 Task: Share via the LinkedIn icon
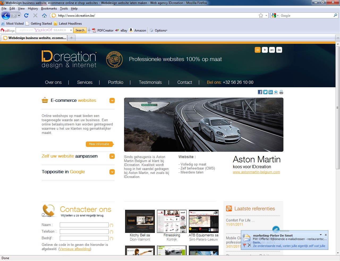coord(271,92)
